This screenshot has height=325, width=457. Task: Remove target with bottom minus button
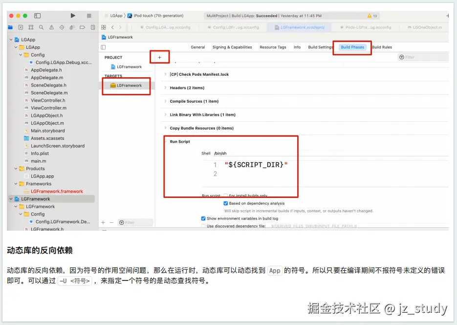(111, 222)
